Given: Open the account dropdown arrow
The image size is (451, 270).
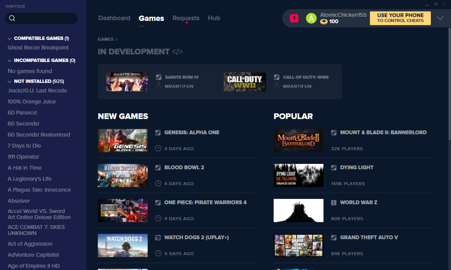Looking at the screenshot, I should (440, 18).
